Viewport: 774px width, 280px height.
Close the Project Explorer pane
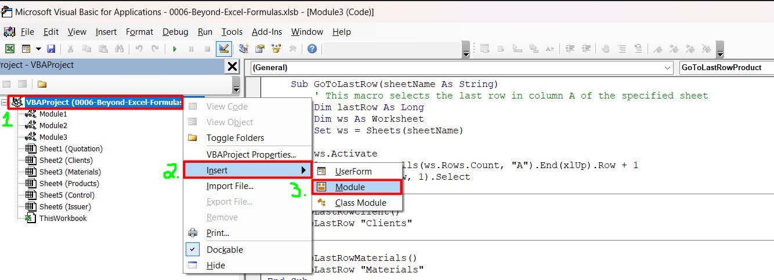[x=232, y=66]
